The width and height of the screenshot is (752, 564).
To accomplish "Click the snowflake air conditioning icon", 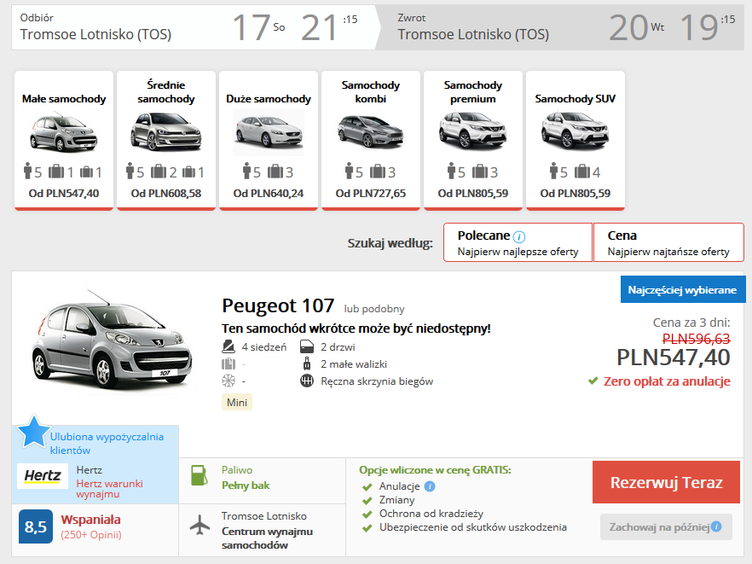I will click(x=228, y=381).
